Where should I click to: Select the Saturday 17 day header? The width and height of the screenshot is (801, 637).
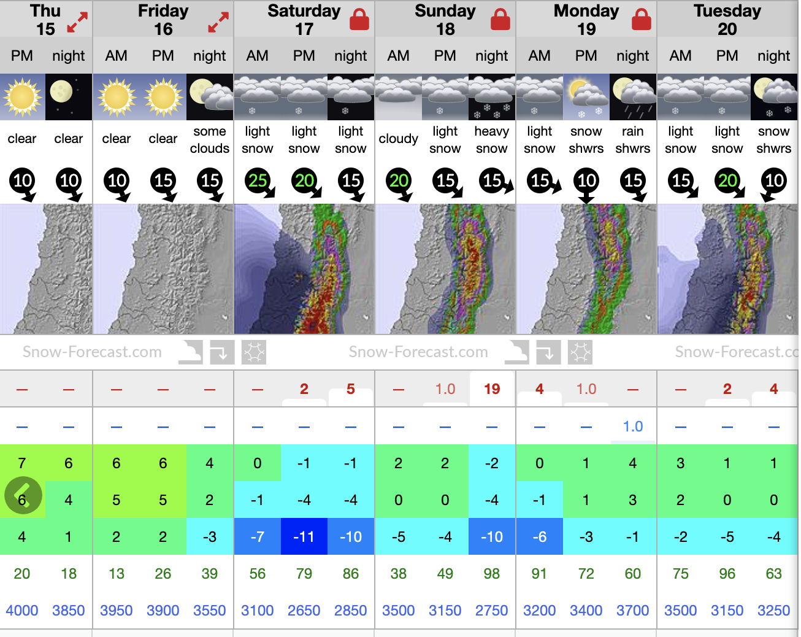tap(304, 20)
